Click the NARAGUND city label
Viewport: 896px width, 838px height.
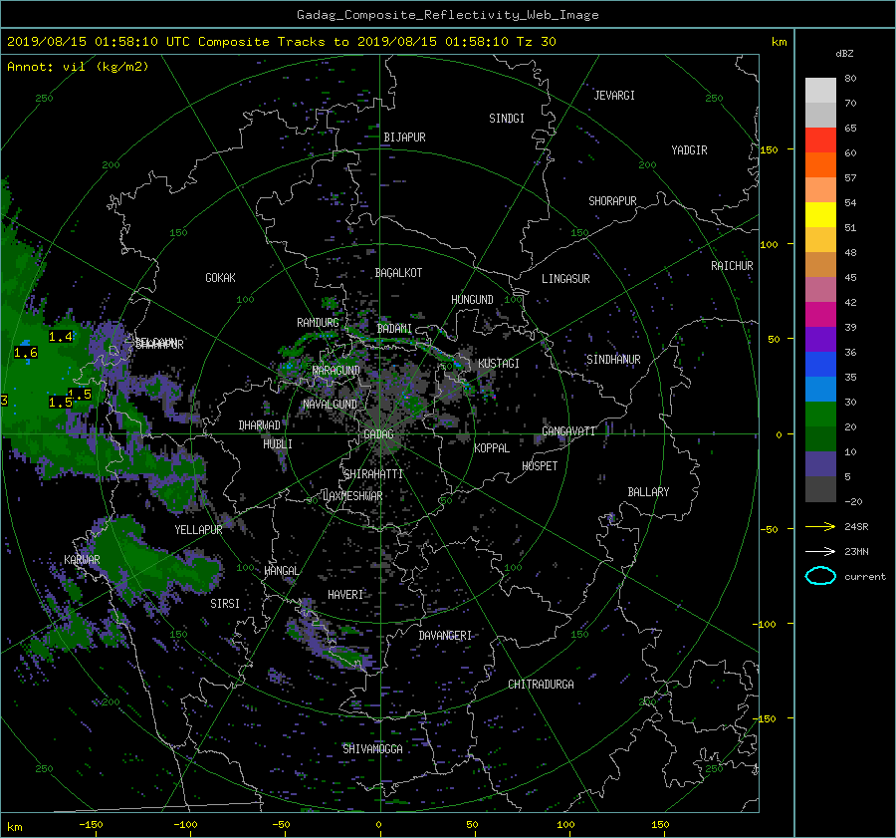(336, 370)
